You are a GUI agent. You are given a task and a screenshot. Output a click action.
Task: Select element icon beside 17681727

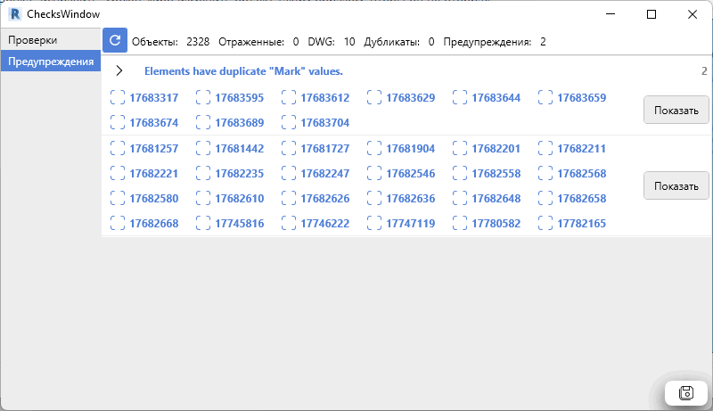[x=288, y=148]
